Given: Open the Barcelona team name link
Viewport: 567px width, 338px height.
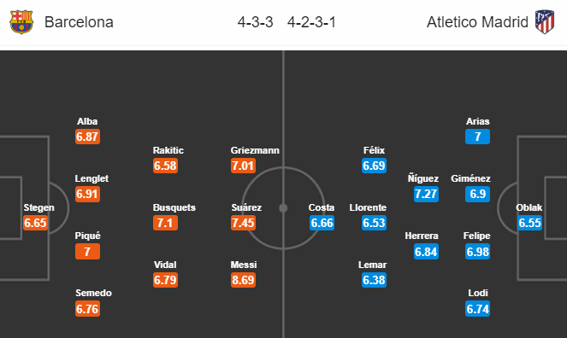Looking at the screenshot, I should click(79, 22).
